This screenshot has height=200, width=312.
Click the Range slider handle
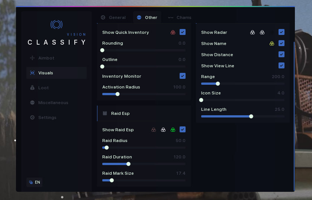tap(218, 84)
